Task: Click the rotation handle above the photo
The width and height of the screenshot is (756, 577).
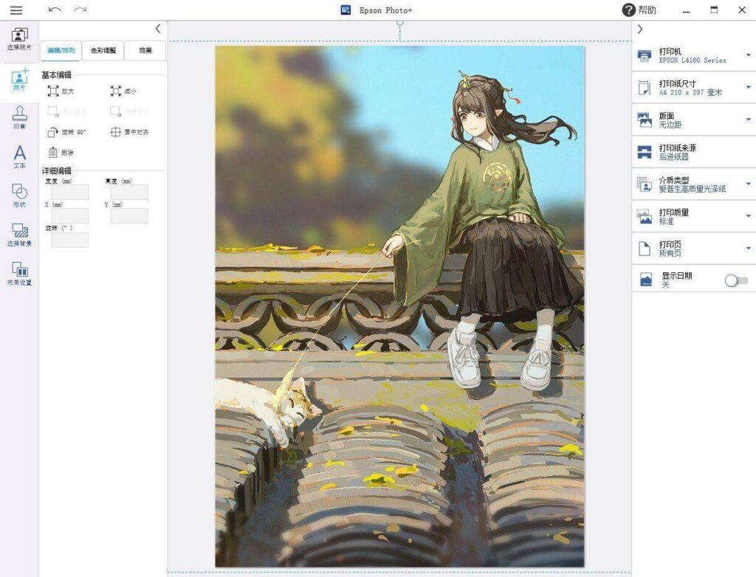Action: tap(399, 23)
